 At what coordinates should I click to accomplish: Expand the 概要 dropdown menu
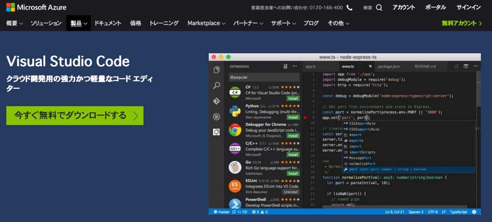[x=14, y=23]
